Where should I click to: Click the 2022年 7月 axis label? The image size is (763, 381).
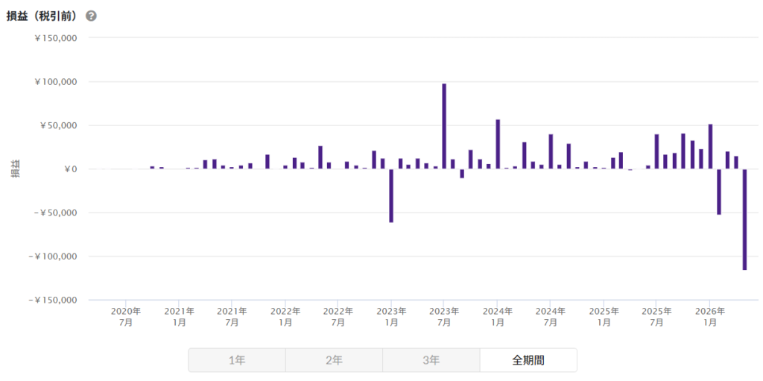[338, 316]
